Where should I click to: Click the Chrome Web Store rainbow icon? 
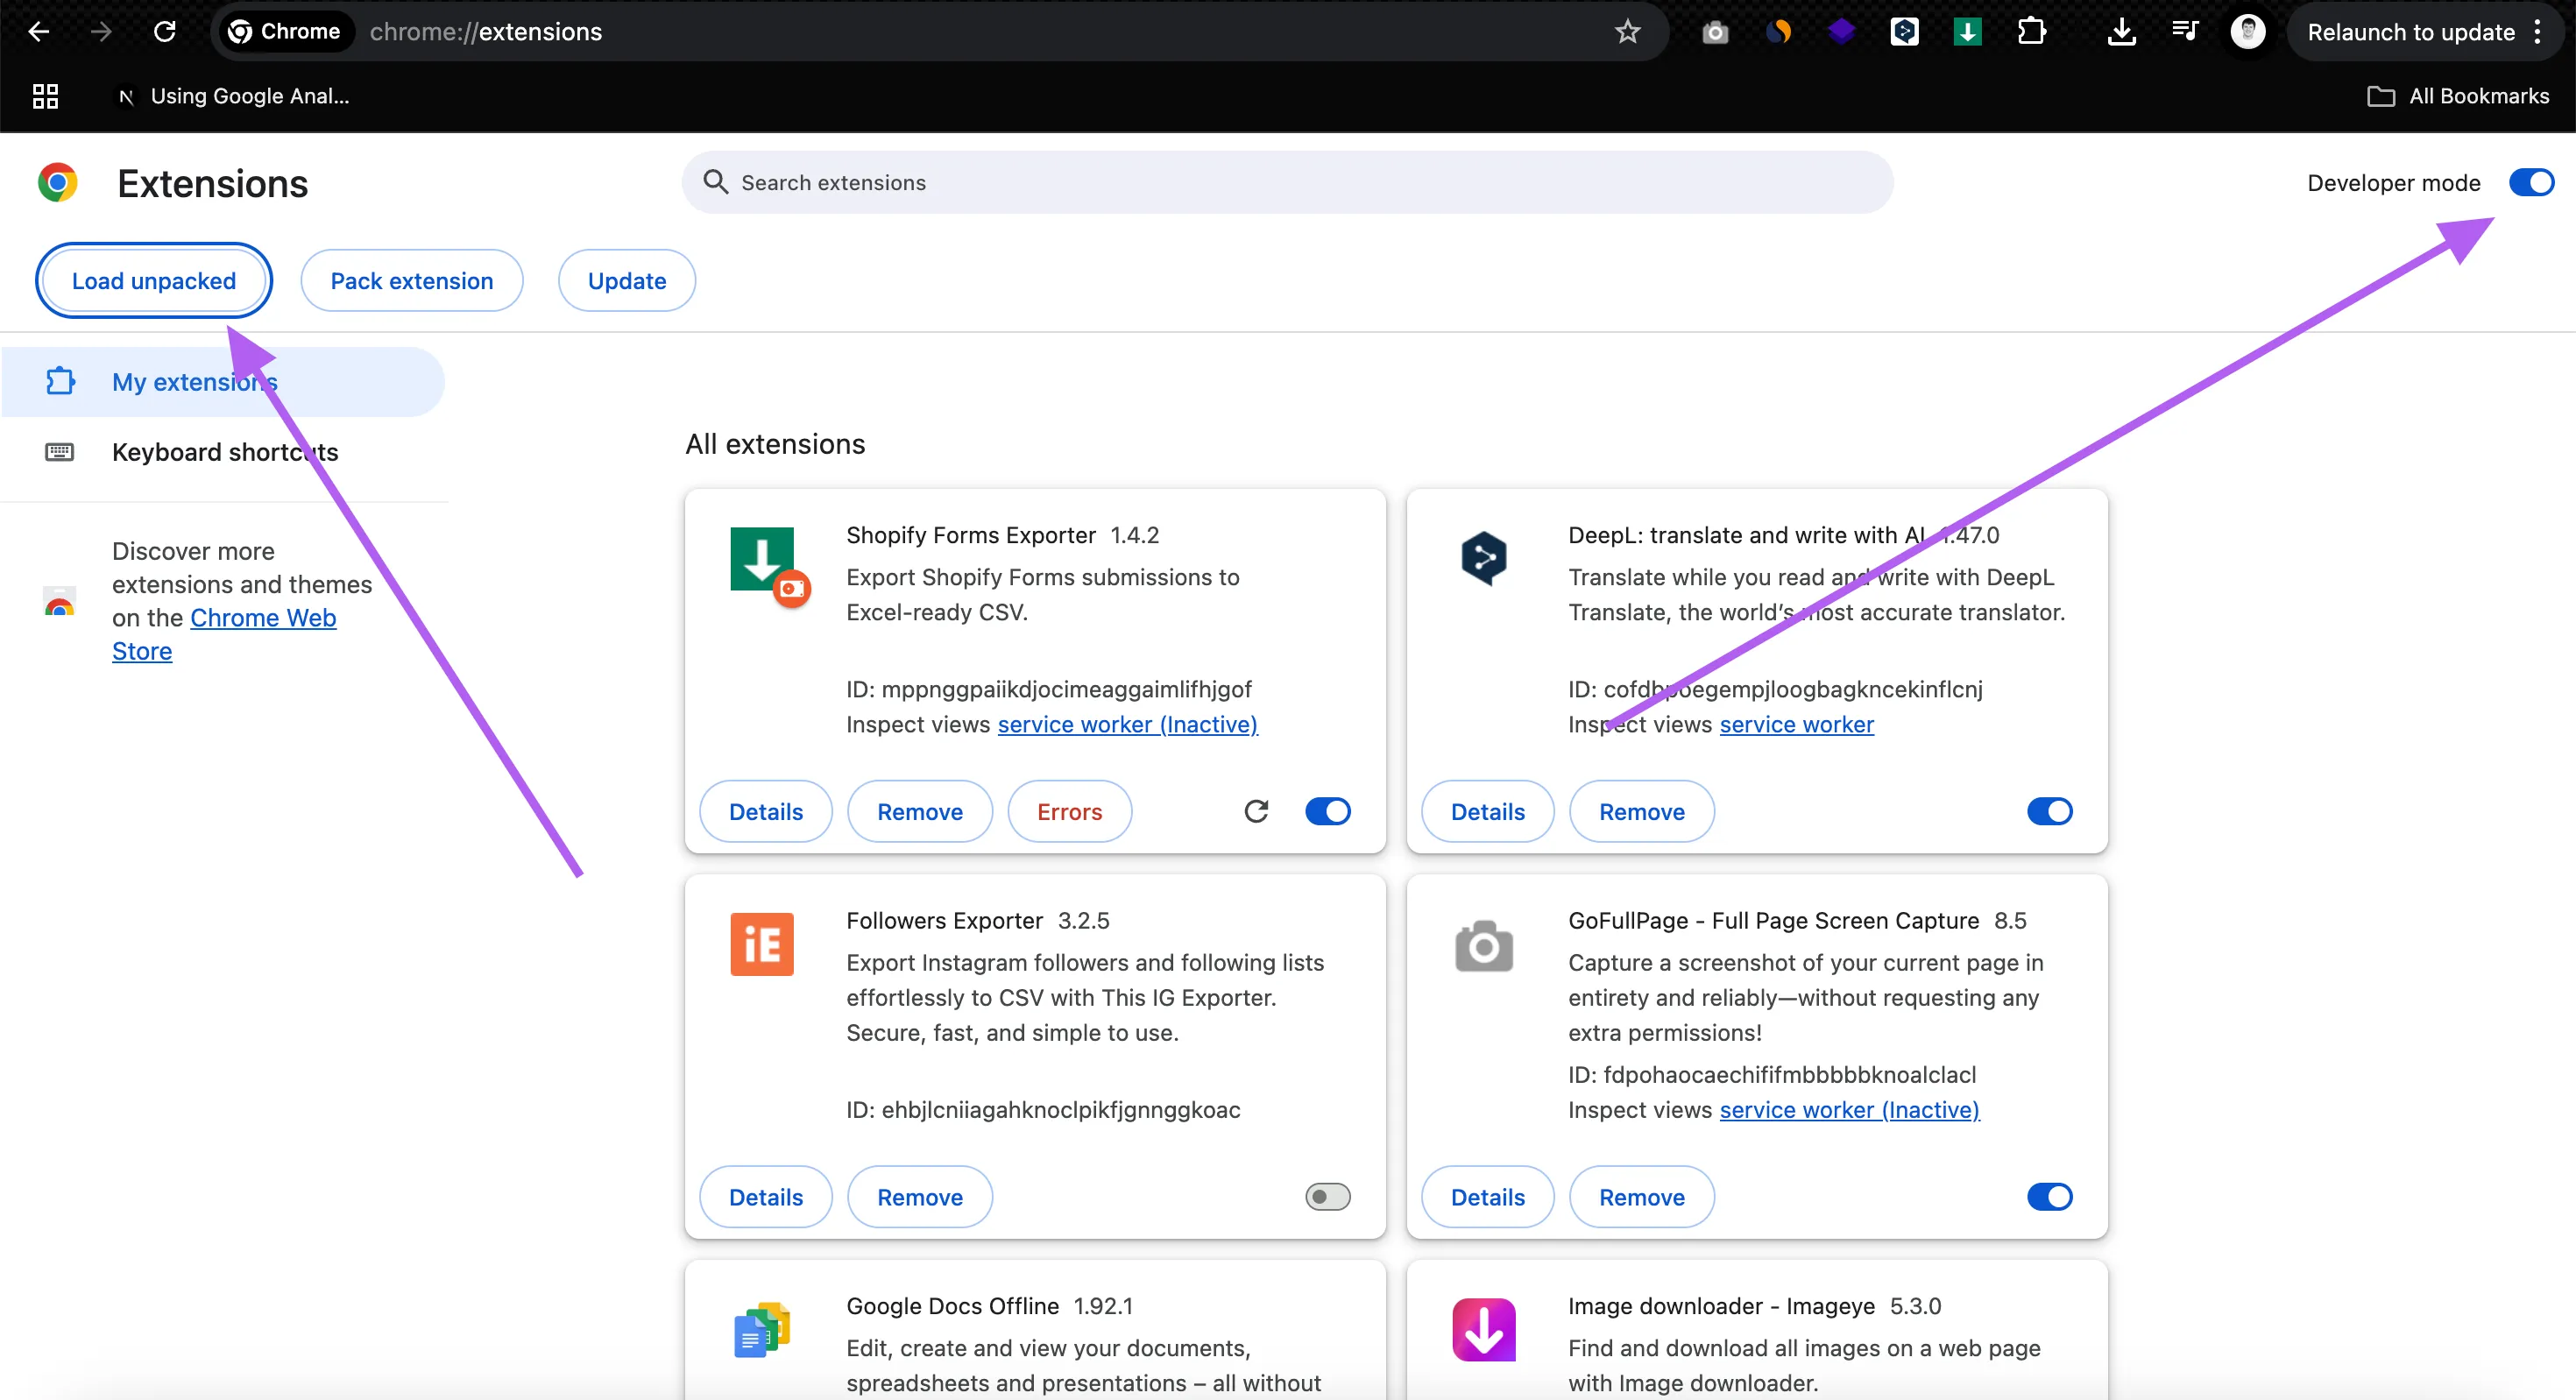tap(59, 601)
